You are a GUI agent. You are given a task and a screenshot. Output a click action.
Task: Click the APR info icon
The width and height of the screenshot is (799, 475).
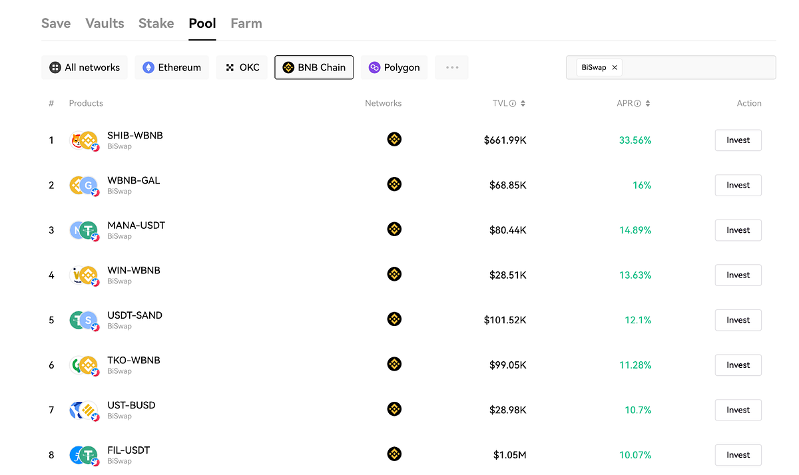click(637, 104)
